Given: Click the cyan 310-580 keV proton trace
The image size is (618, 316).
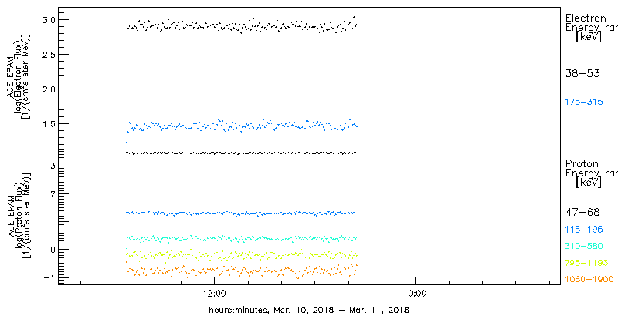Looking at the screenshot, I should (x=241, y=239).
